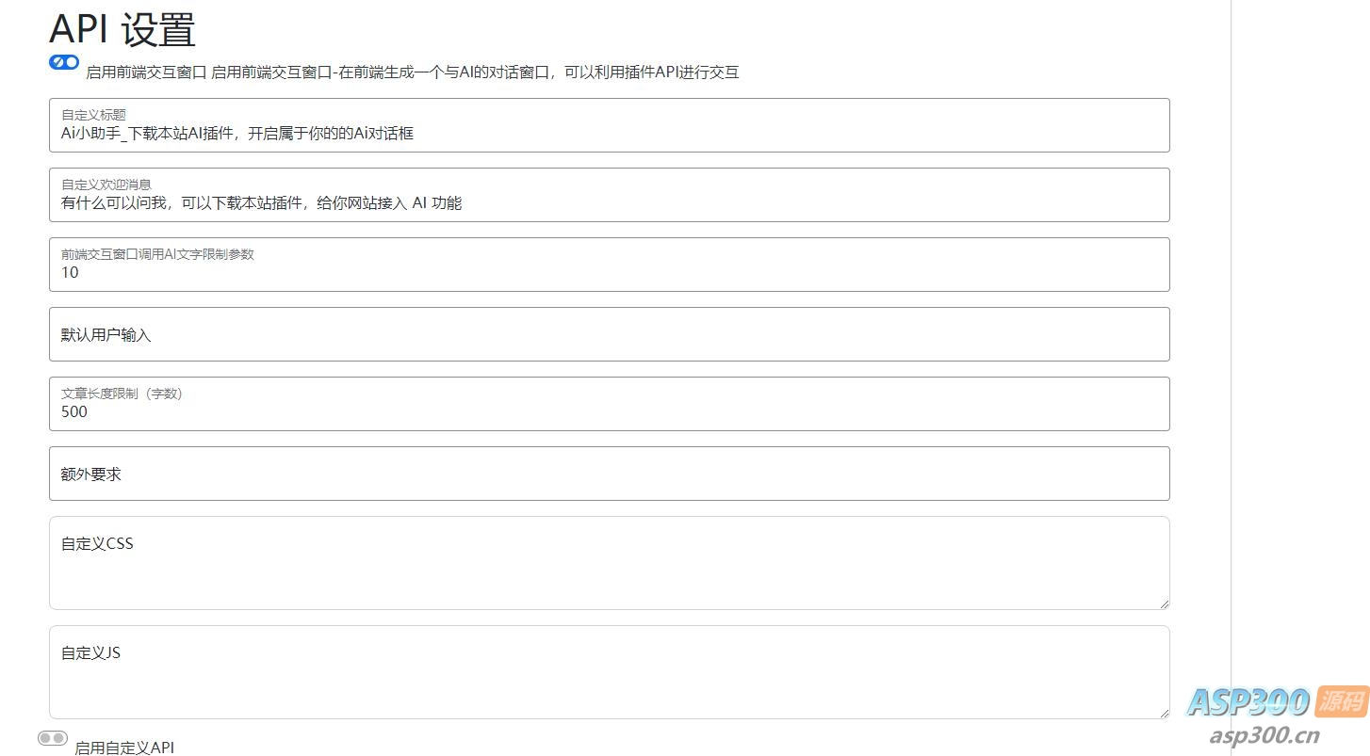Click the orange 源码 badge
The width and height of the screenshot is (1370, 756).
coord(1342,700)
